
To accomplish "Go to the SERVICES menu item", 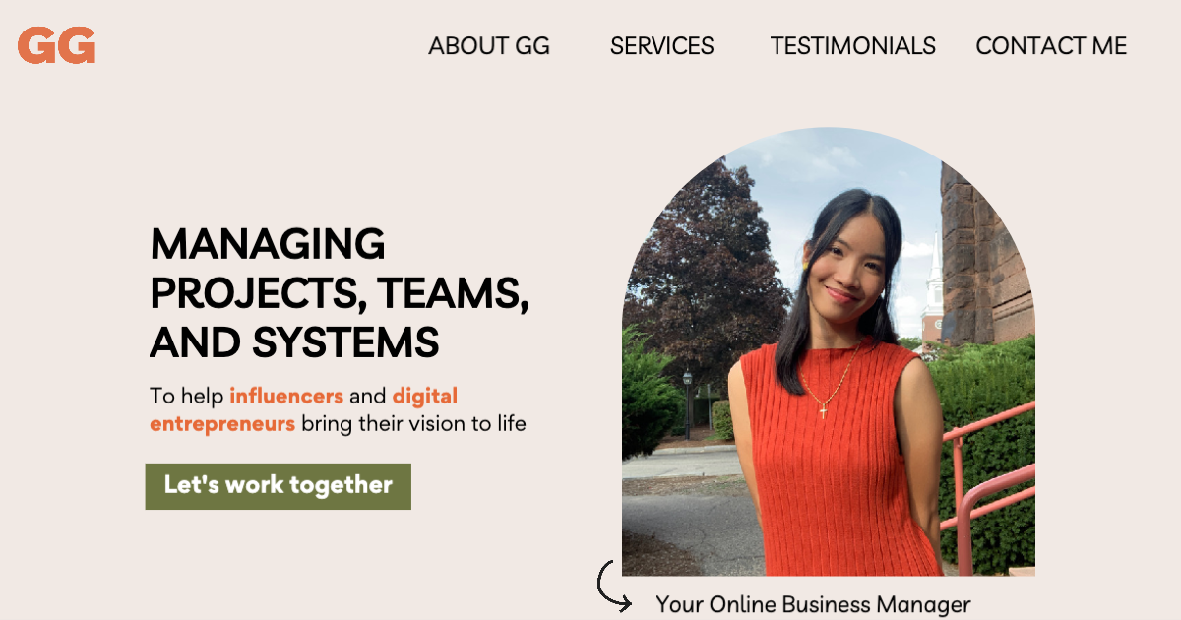I will pyautogui.click(x=662, y=46).
